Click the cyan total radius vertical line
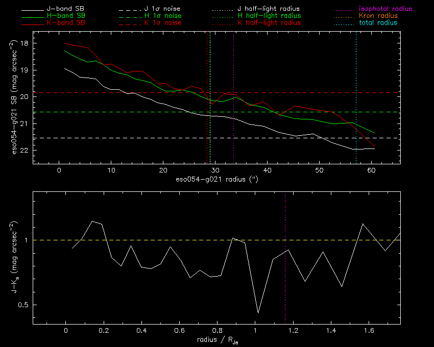 (x=356, y=97)
